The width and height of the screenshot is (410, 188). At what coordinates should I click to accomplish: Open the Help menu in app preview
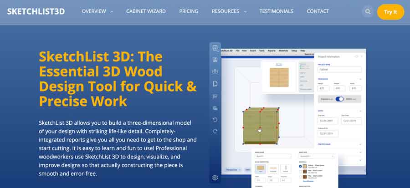pos(302,51)
